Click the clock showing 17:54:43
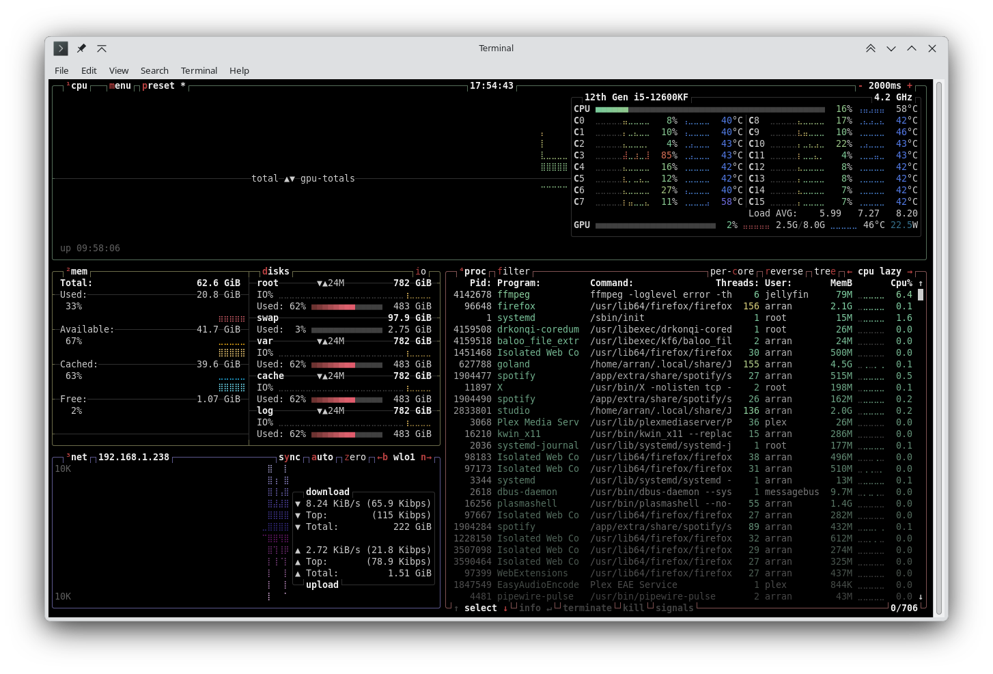The height and width of the screenshot is (674, 993). [492, 86]
